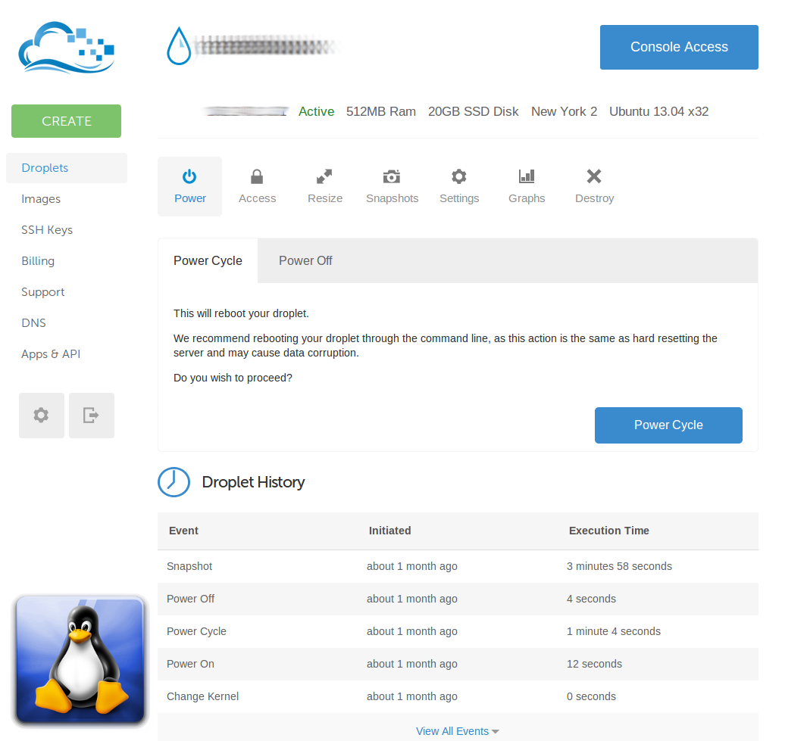807x741 pixels.
Task: Click the logout icon beside the gear
Action: 91,415
